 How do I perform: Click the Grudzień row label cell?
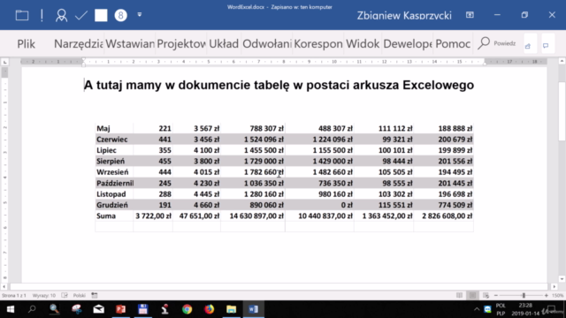tap(114, 205)
